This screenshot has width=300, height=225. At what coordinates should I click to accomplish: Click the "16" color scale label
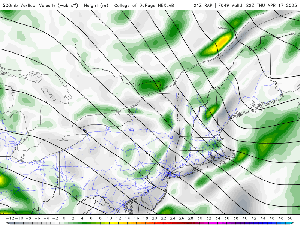pyautogui.click(x=136, y=218)
